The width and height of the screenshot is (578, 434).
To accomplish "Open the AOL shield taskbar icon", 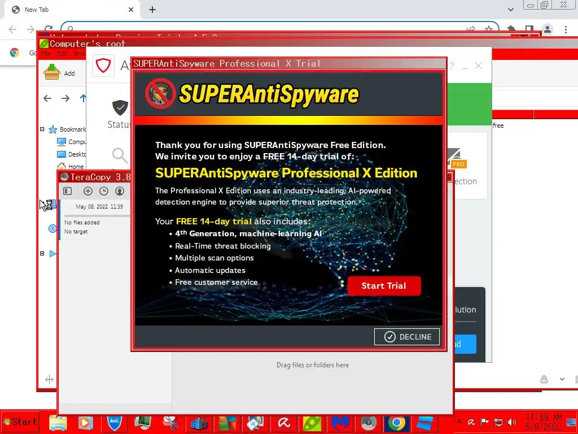I will pyautogui.click(x=114, y=423).
